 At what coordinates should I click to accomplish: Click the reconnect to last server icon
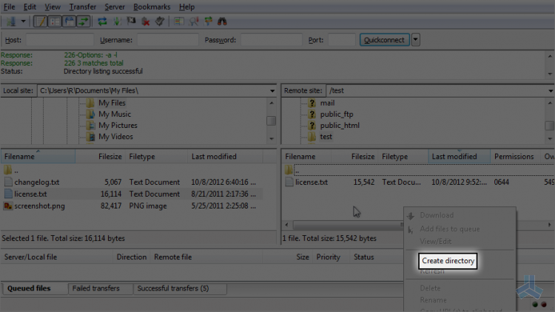coord(160,21)
